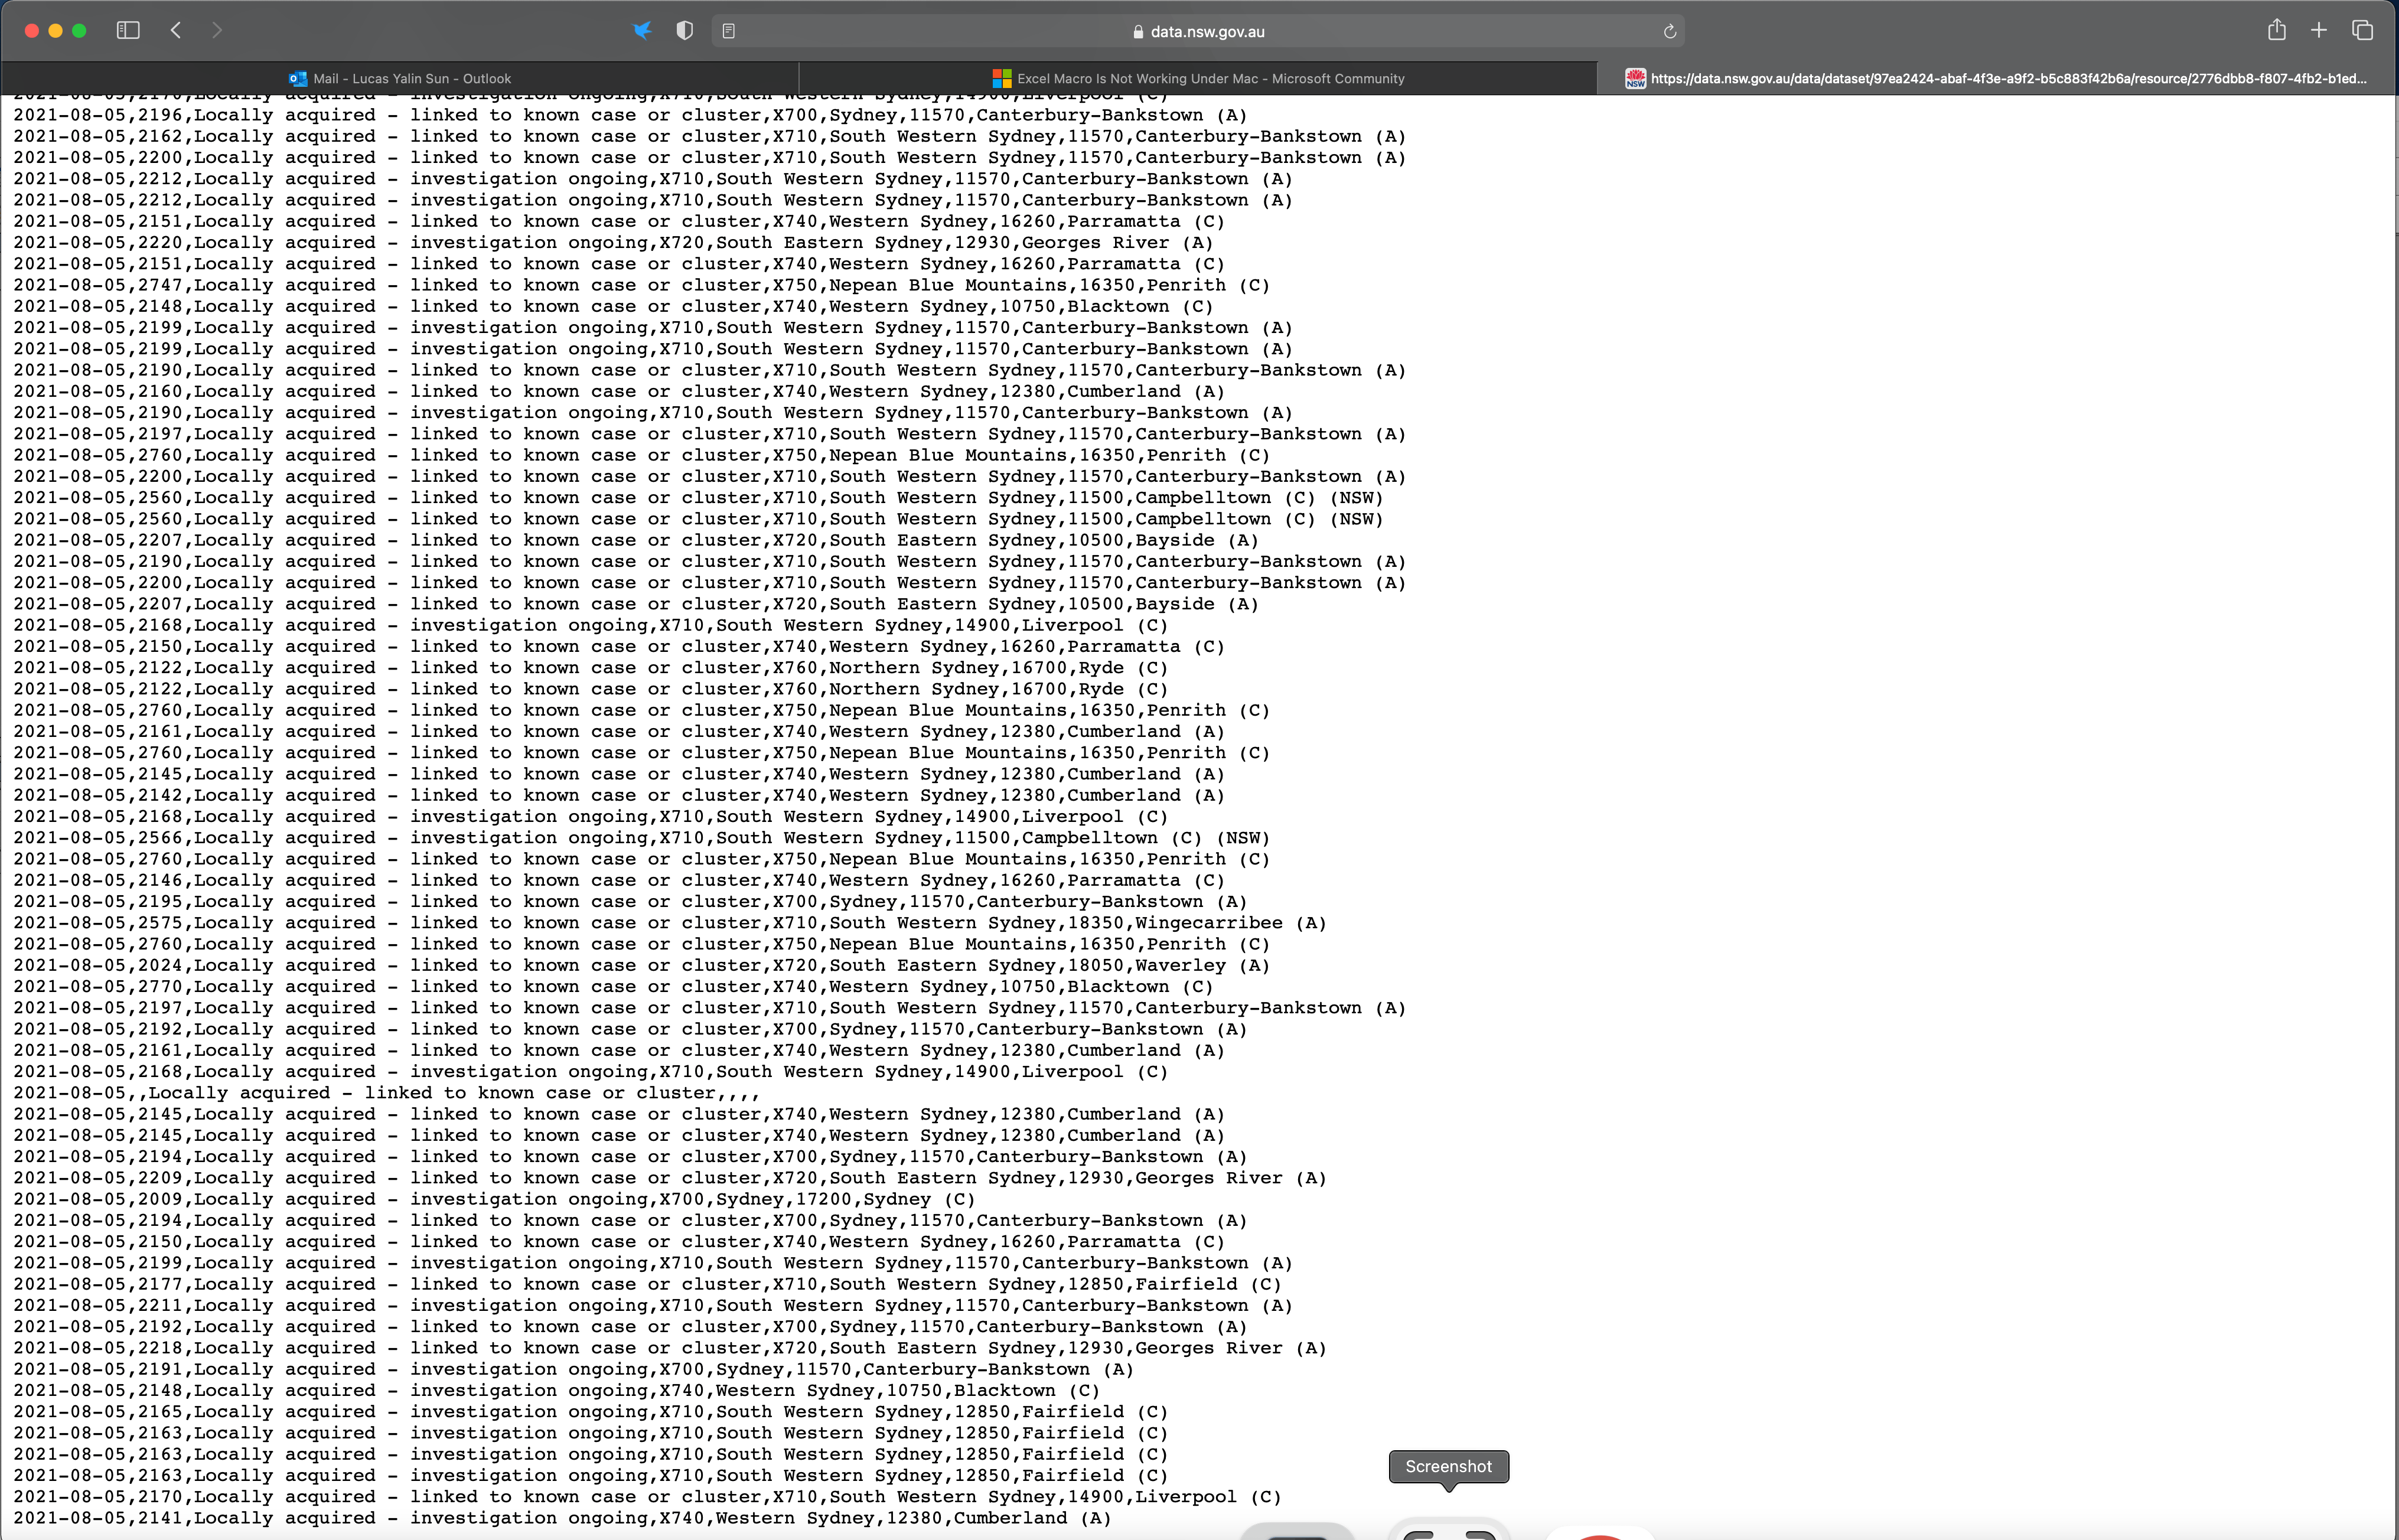Click the yellow minimize window button
2399x1540 pixels.
(55, 31)
